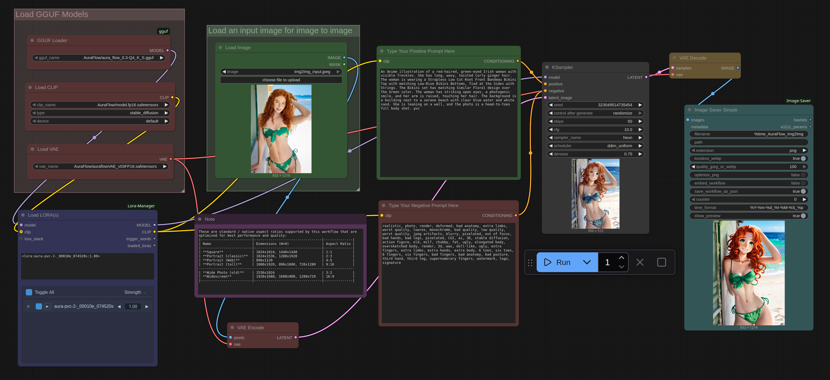Screen dimensions: 830x380
Task: Increase queue count with up arrow
Action: pyautogui.click(x=621, y=258)
